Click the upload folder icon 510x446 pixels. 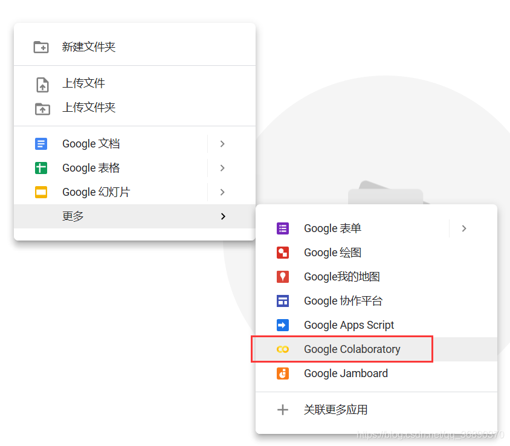pos(42,109)
